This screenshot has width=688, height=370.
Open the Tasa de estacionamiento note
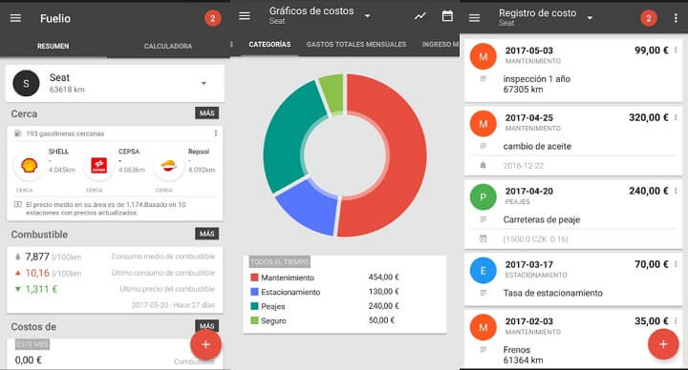click(553, 293)
